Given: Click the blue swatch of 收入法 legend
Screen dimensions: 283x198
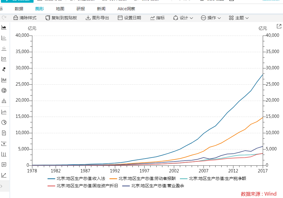Looking at the screenshot, I should point(51,179).
